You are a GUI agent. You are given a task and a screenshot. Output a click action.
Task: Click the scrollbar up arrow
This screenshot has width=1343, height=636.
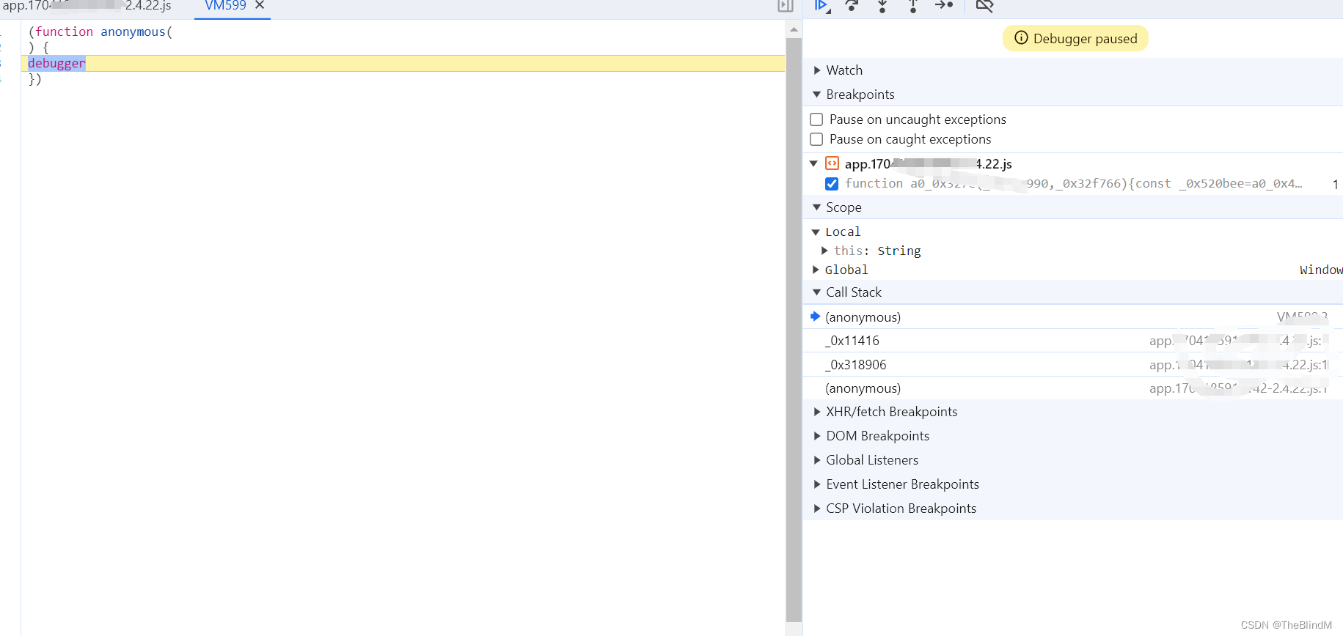(794, 30)
